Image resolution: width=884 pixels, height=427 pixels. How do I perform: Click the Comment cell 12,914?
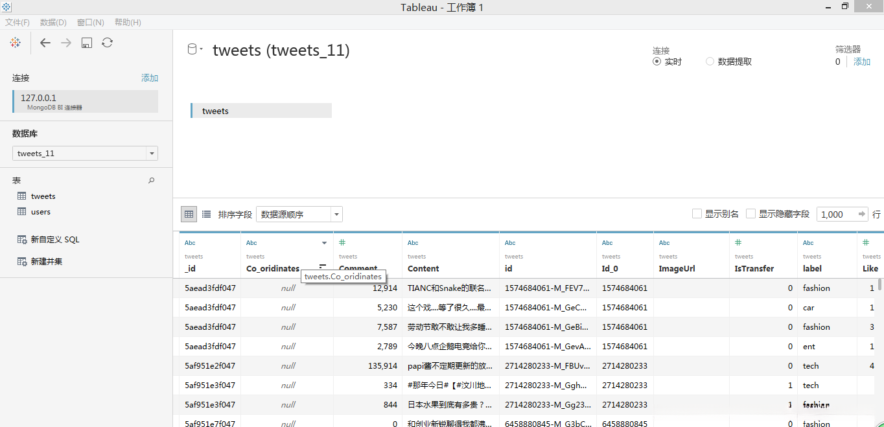coord(385,288)
